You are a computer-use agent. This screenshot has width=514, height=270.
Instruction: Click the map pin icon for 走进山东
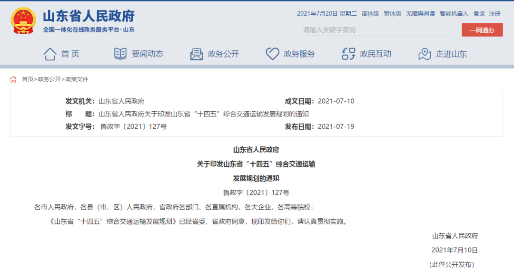(x=425, y=54)
